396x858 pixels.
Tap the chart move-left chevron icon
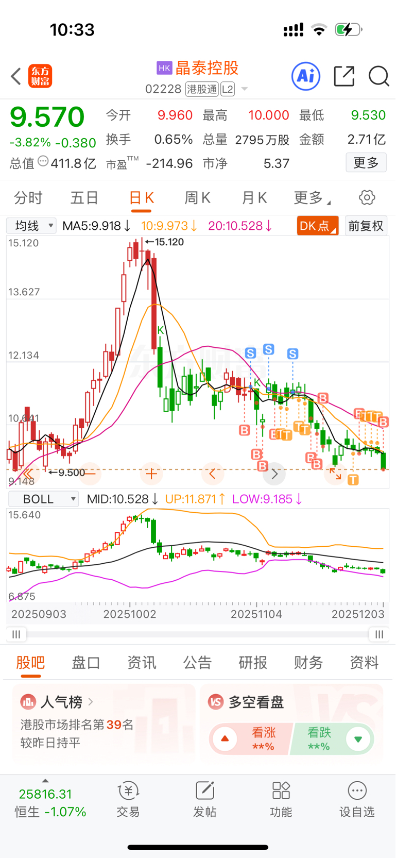pyautogui.click(x=213, y=473)
